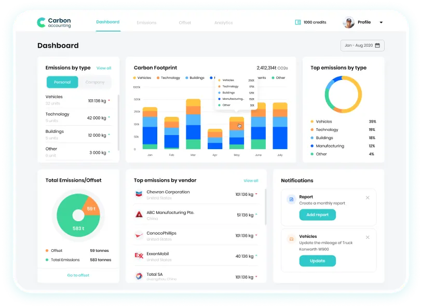
Task: Switch to the Analytics tab
Action: 223,23
